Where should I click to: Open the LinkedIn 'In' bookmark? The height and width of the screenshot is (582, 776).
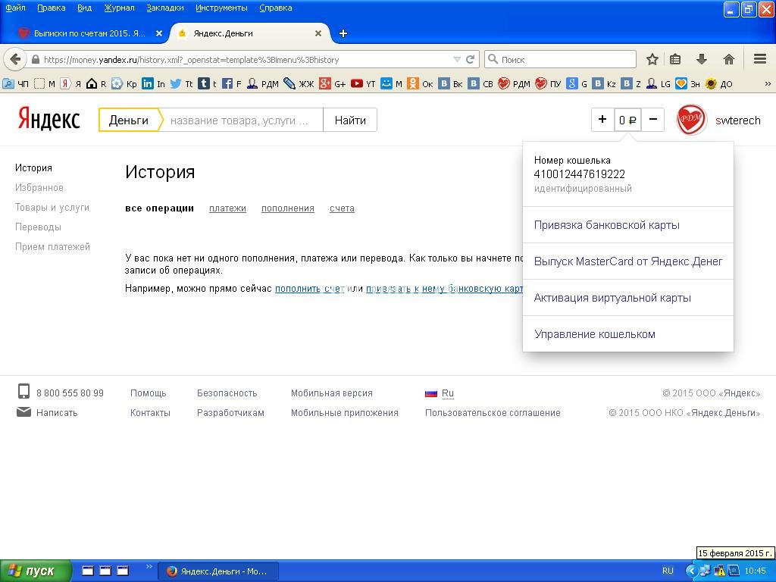click(x=153, y=83)
